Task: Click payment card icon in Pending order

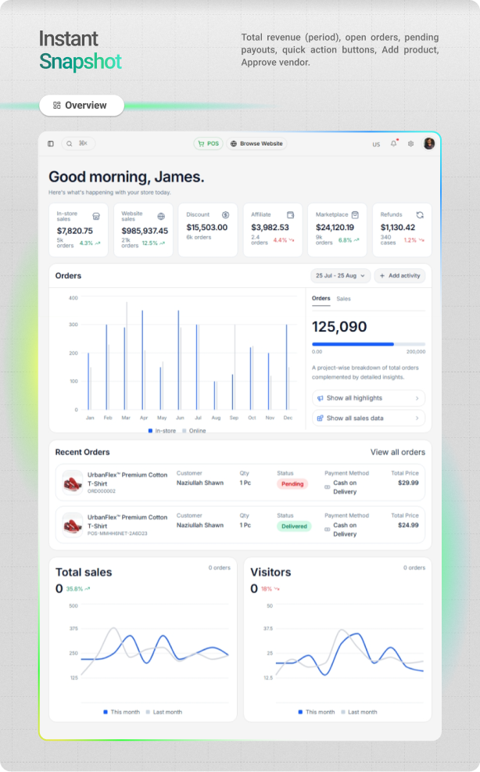Action: click(328, 487)
